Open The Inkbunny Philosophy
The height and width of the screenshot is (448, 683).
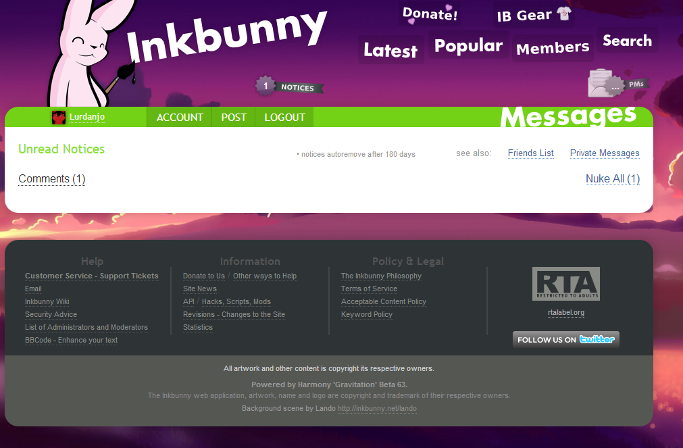pyautogui.click(x=381, y=276)
